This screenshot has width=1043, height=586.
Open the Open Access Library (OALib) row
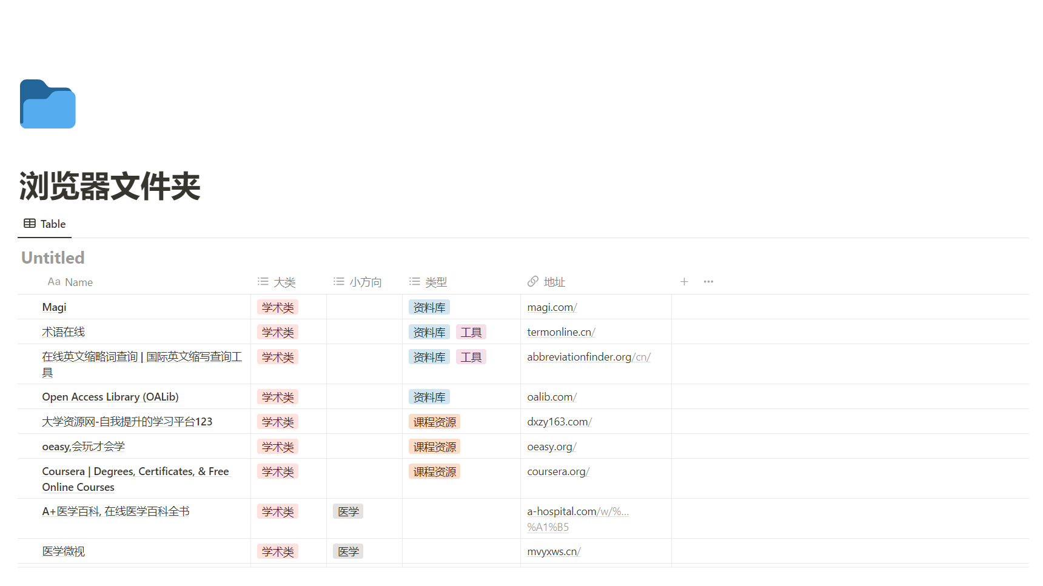click(x=110, y=397)
